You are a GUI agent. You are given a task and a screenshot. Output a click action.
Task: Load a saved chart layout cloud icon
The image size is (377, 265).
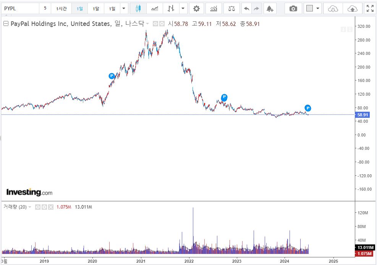tap(333, 9)
